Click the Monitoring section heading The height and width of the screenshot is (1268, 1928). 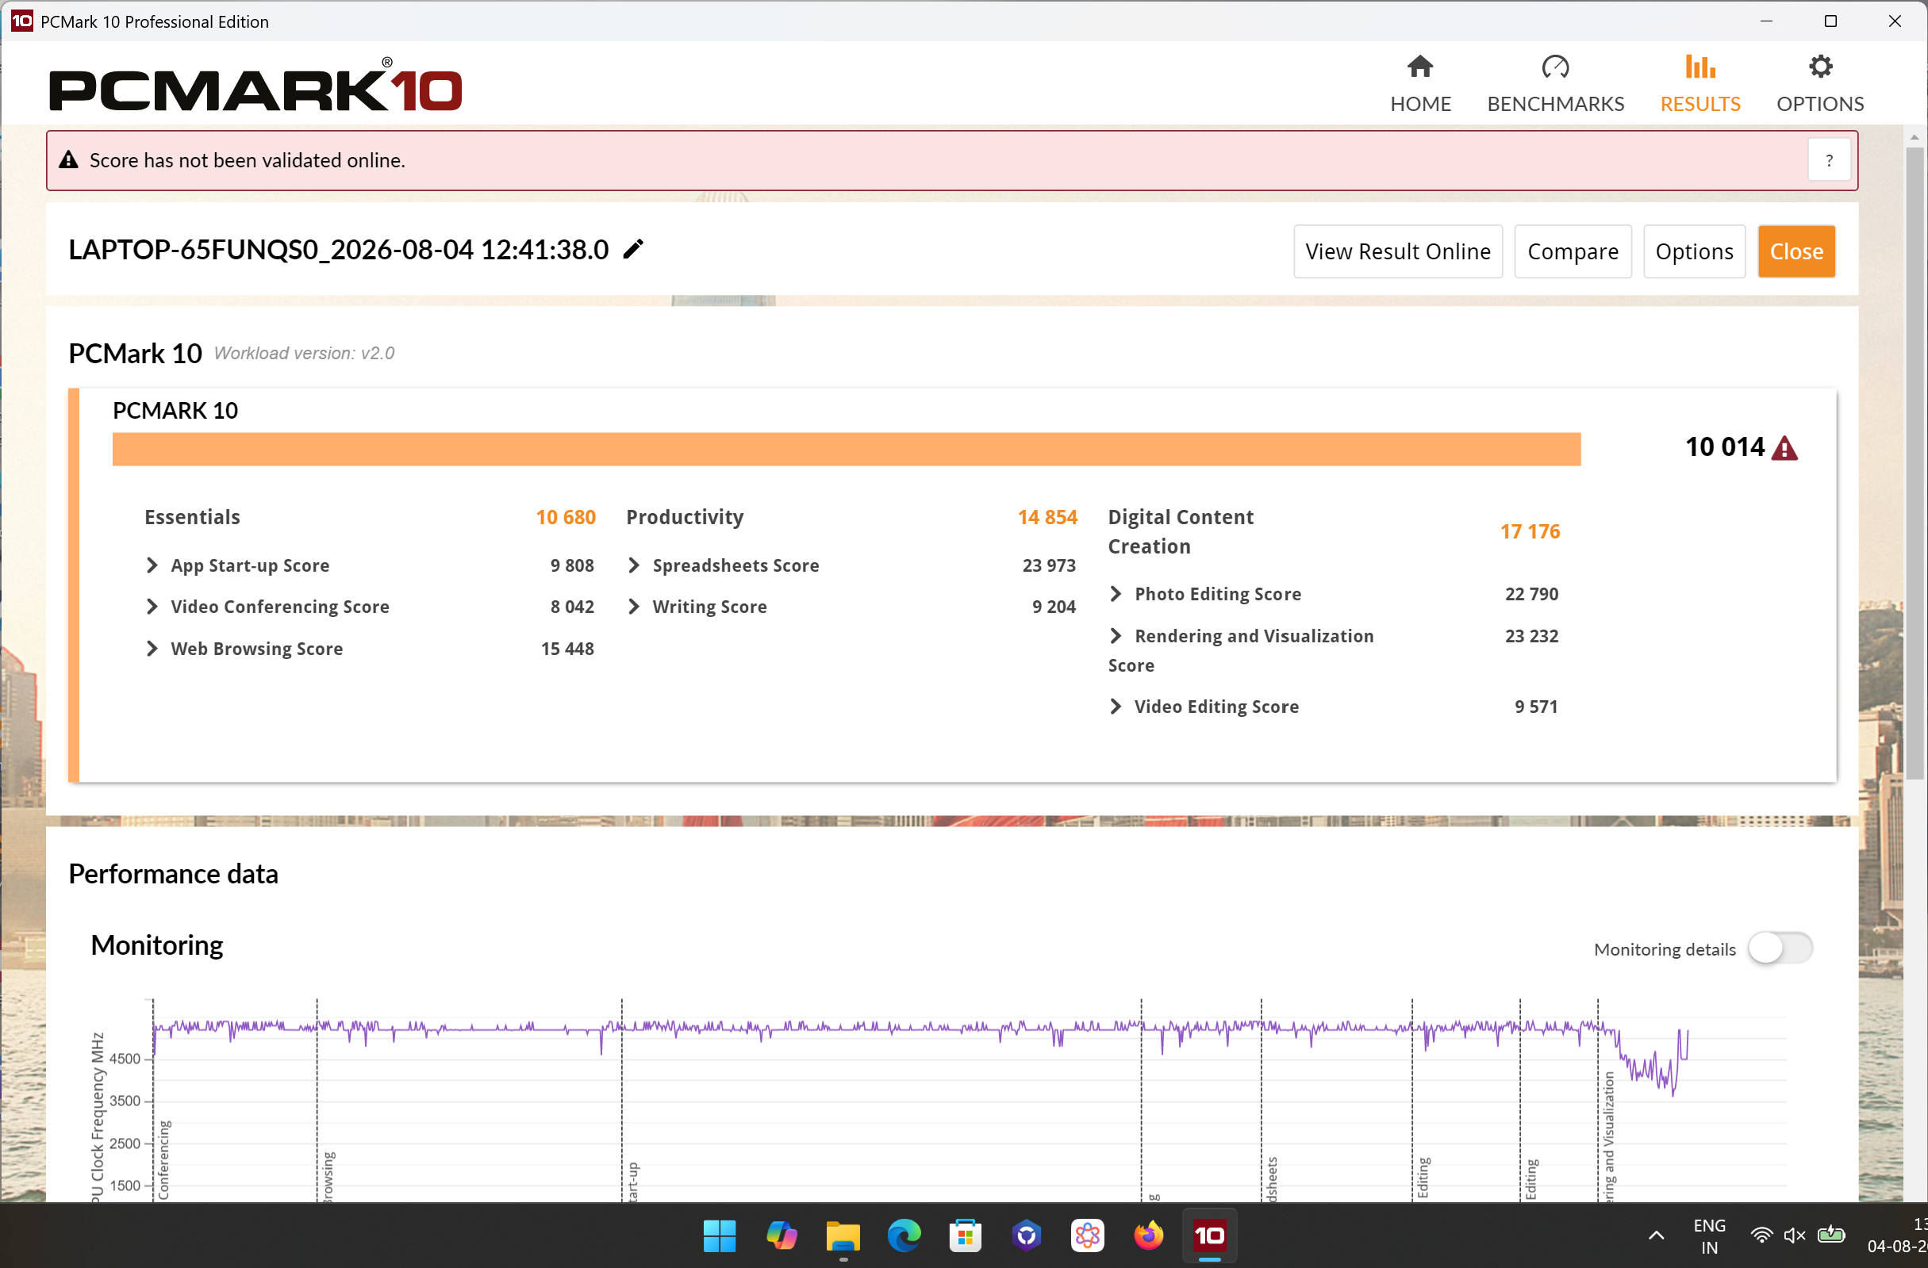(x=157, y=945)
